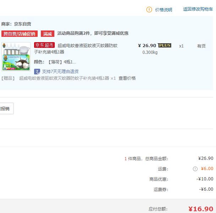Click the shipping fee info icon
This screenshot has width=216, height=213.
[195, 169]
